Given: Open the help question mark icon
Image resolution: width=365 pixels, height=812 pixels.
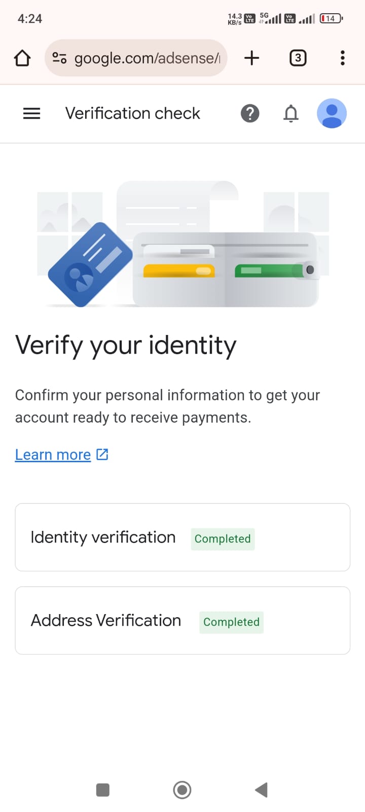Looking at the screenshot, I should point(250,113).
